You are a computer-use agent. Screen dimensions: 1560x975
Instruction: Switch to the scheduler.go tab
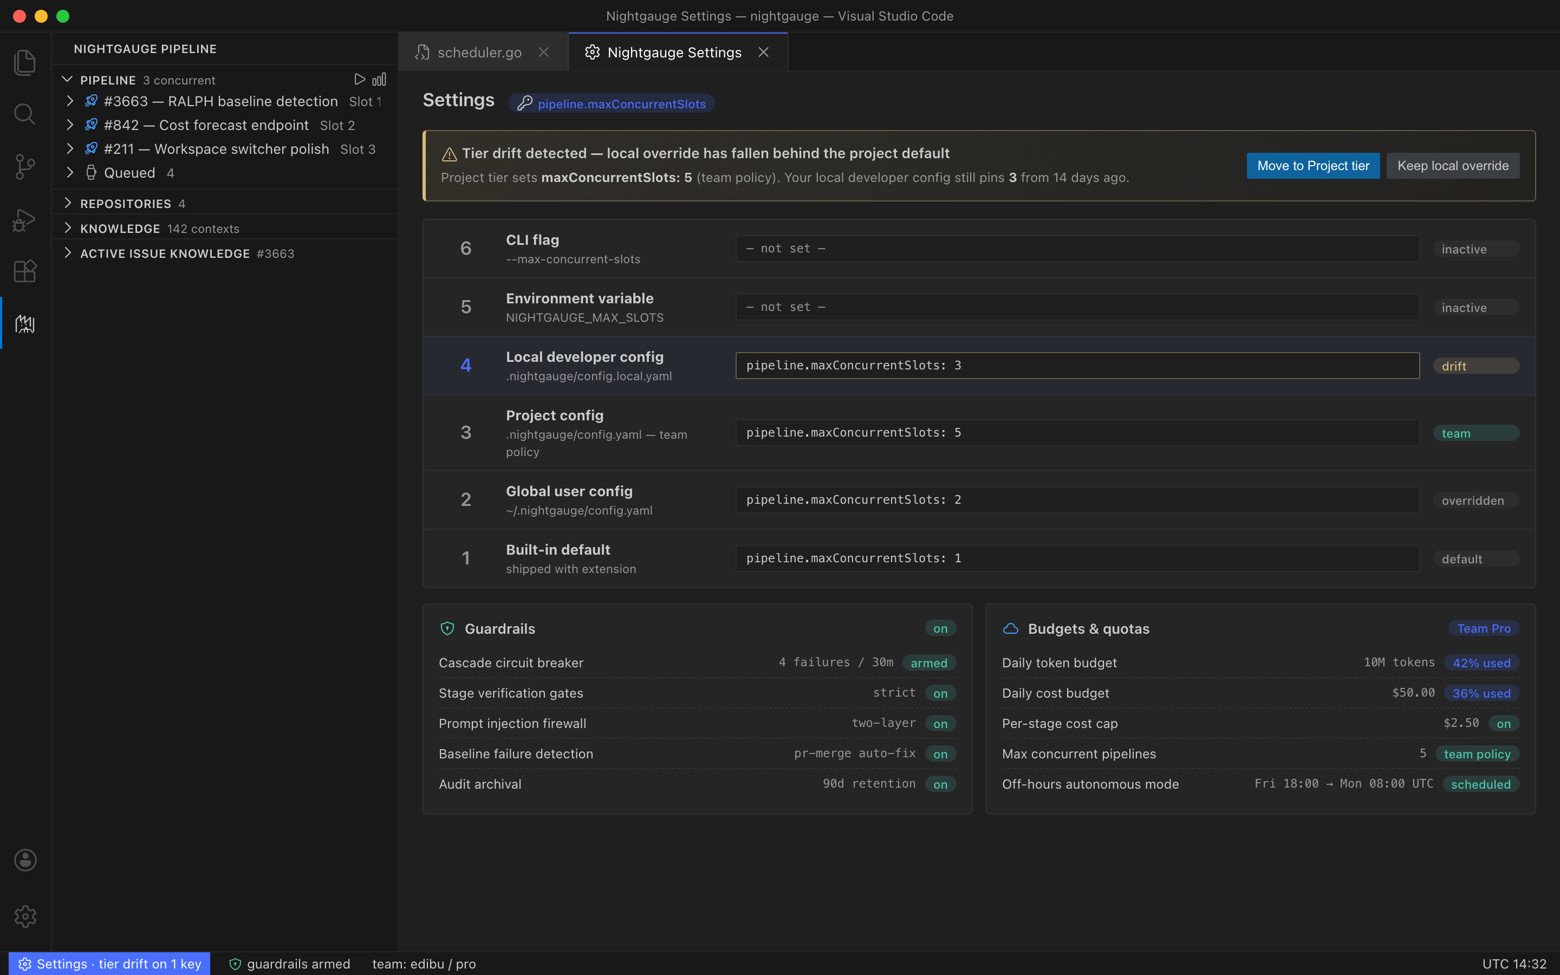[484, 52]
